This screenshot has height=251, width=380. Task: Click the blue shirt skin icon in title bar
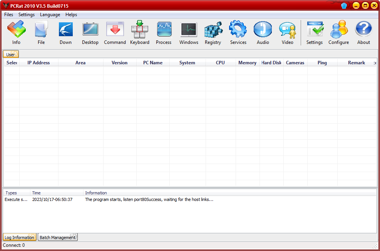click(x=344, y=5)
